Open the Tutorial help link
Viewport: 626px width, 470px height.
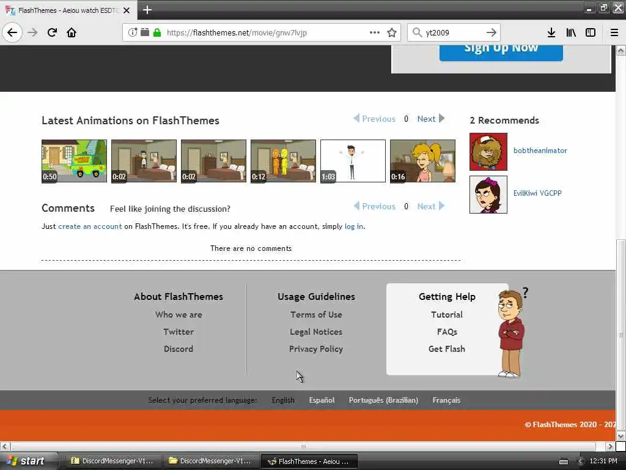(447, 315)
